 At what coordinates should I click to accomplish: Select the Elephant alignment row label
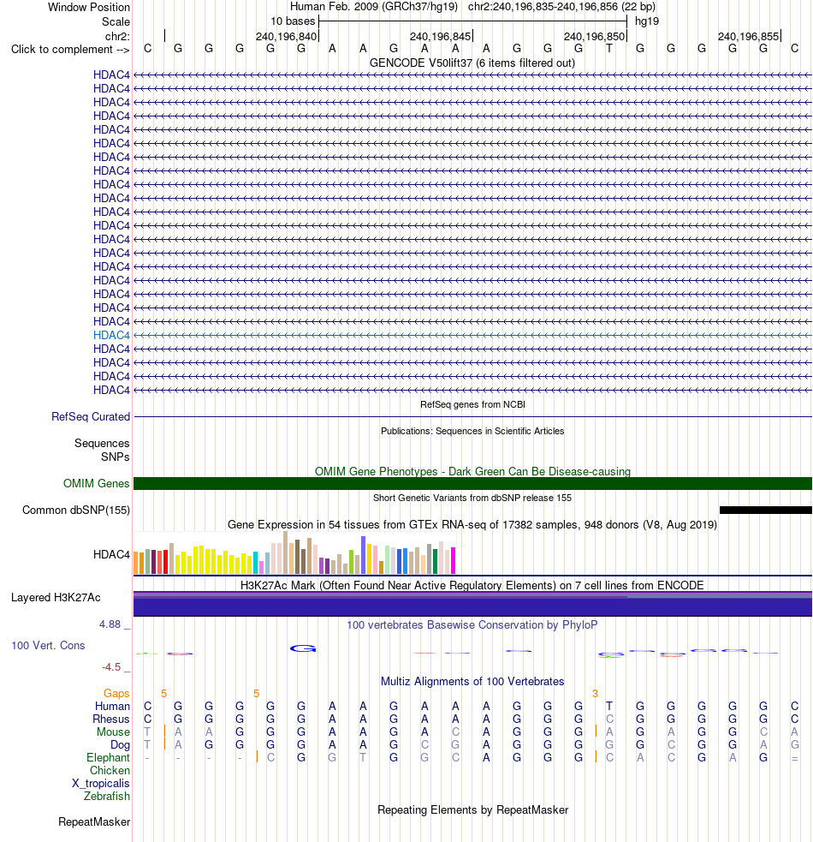109,758
